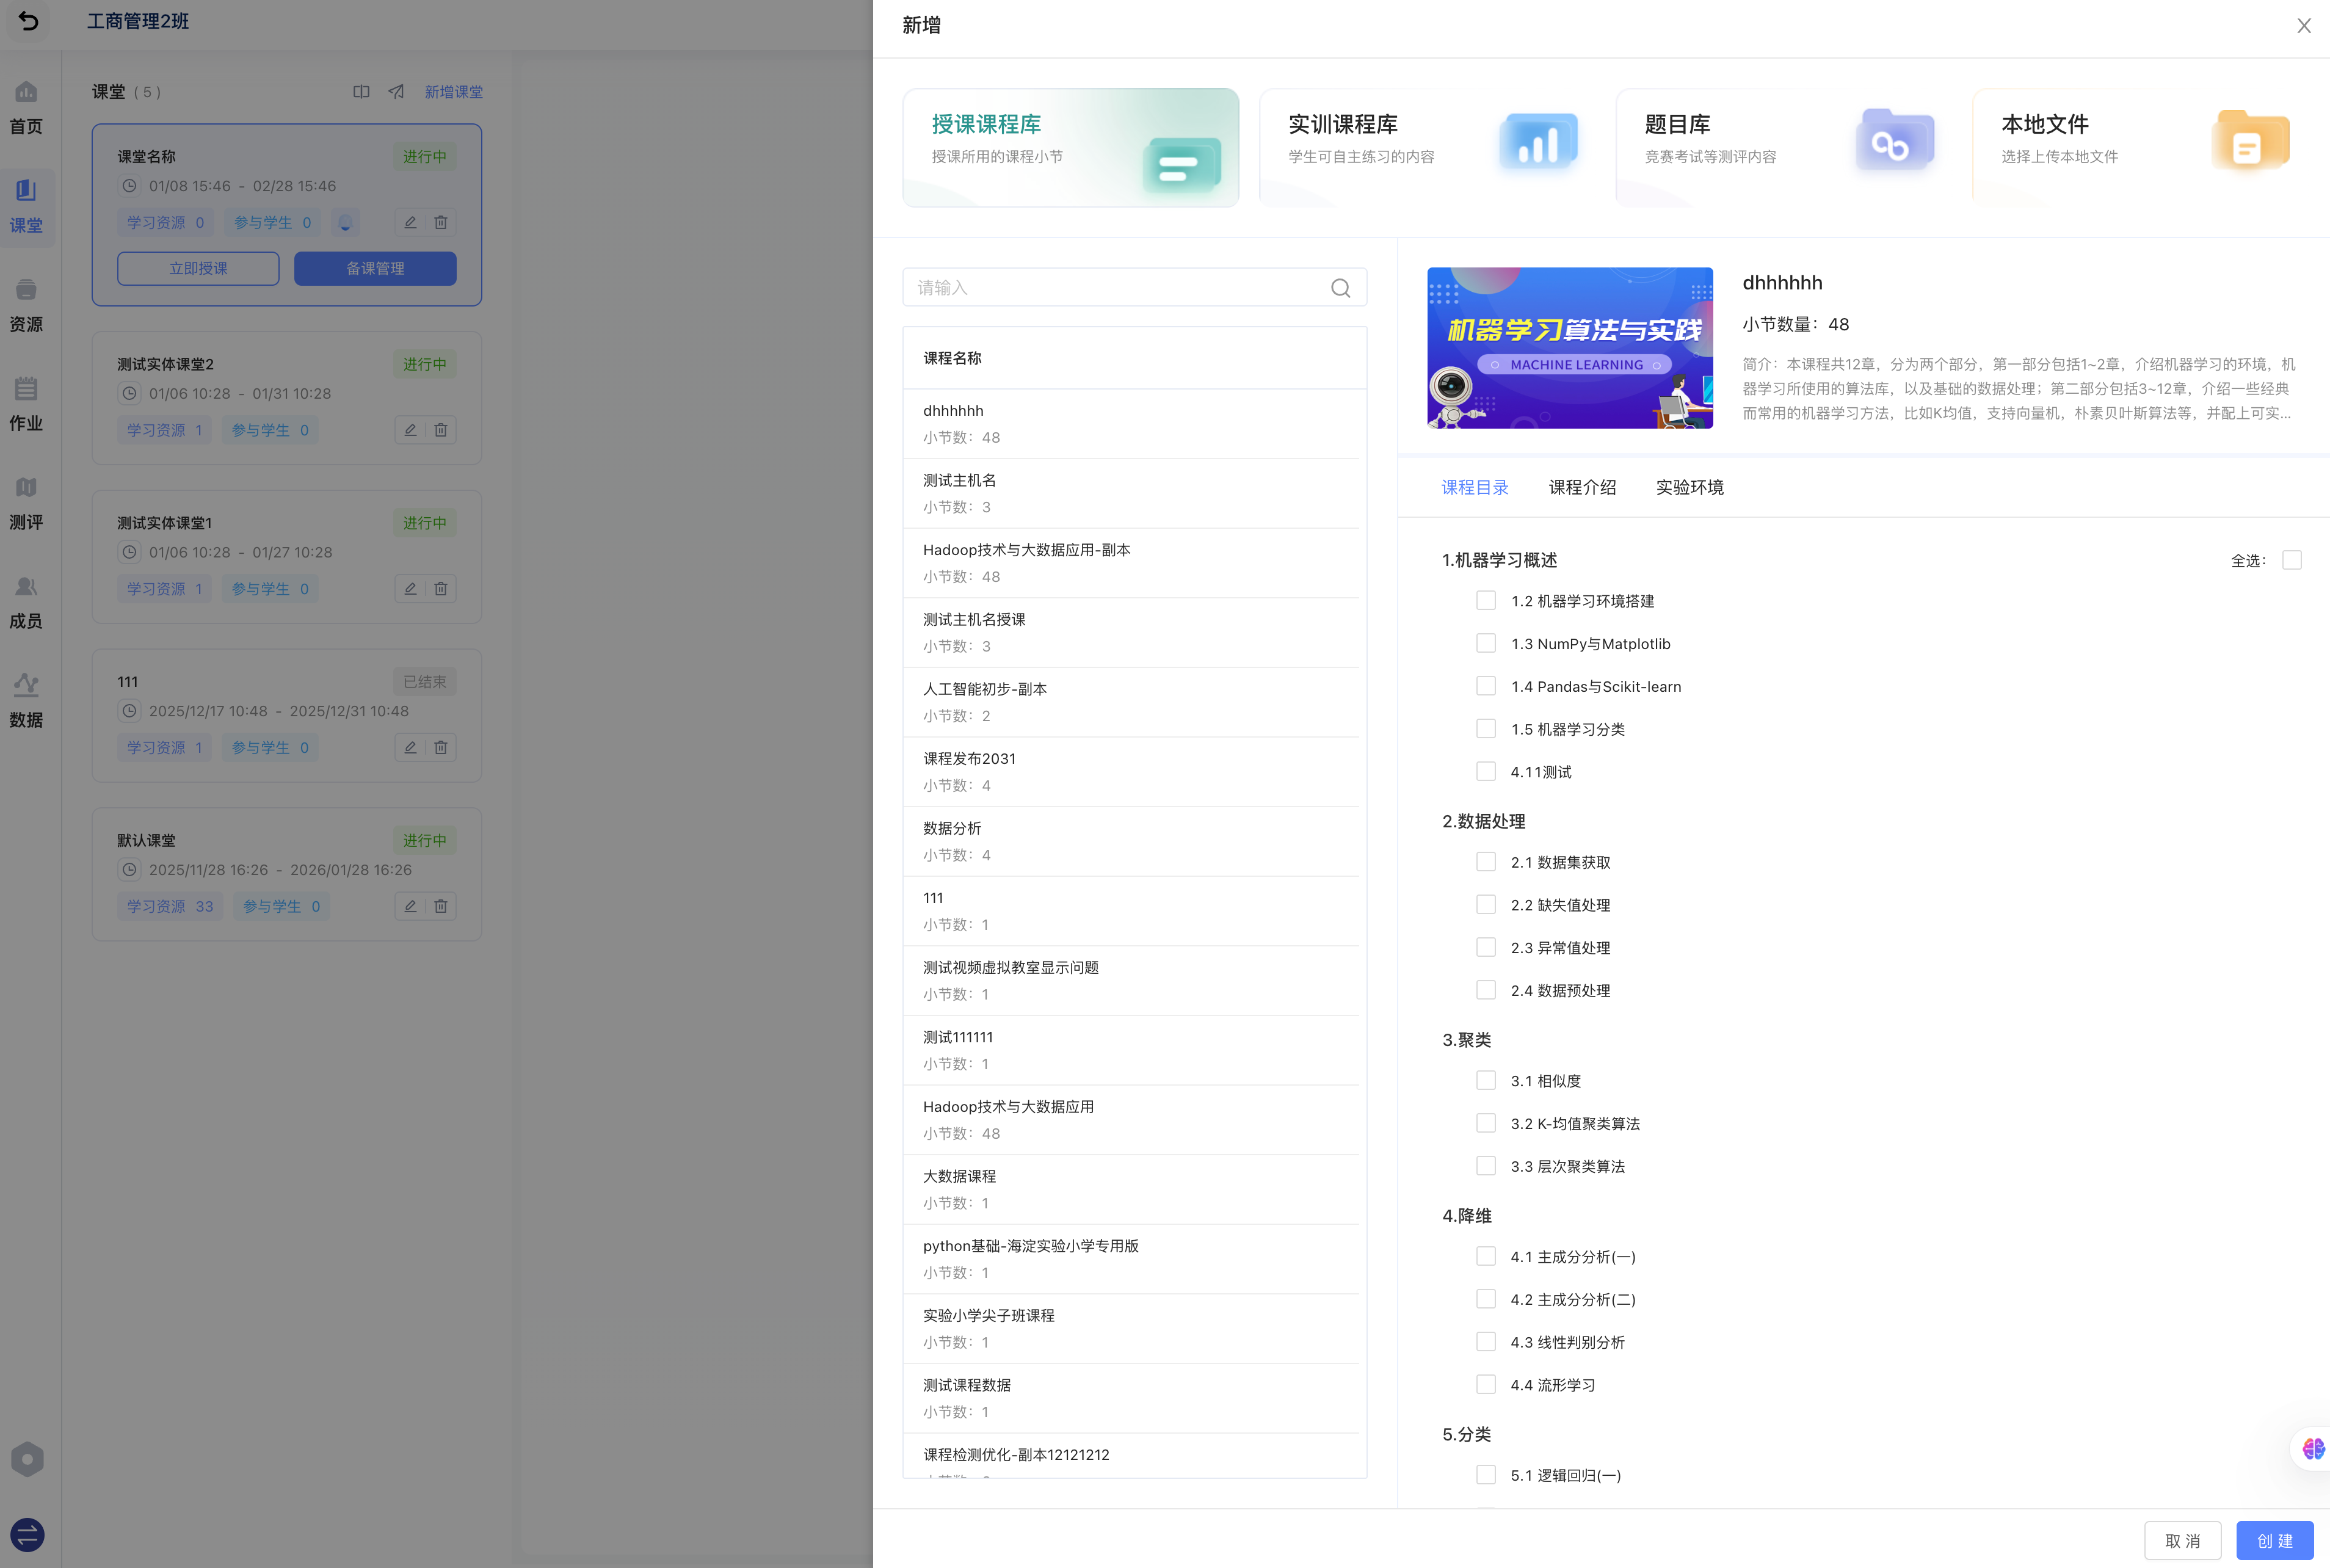2330x1568 pixels.
Task: Open 作业 in the sidebar
Action: tap(26, 405)
